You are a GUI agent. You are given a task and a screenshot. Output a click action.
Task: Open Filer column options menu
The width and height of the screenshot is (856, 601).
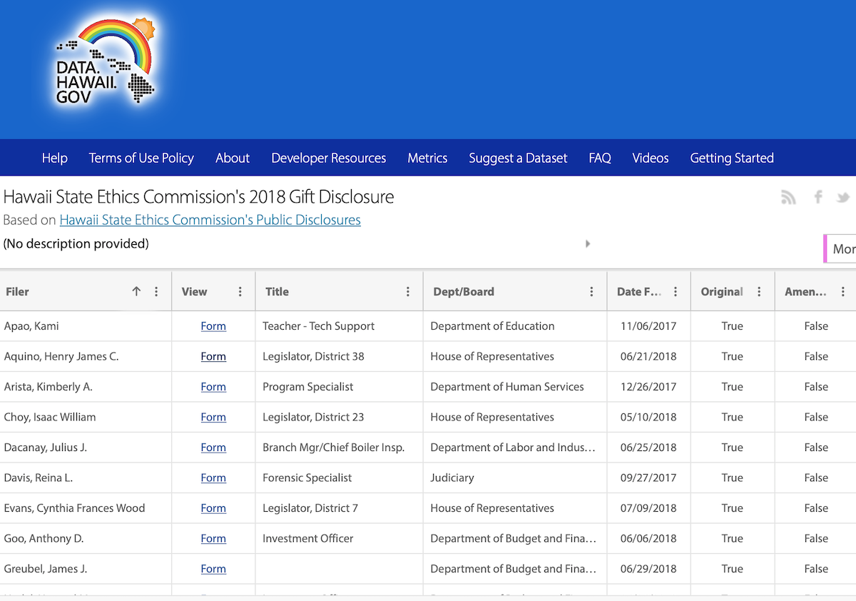[x=157, y=291]
